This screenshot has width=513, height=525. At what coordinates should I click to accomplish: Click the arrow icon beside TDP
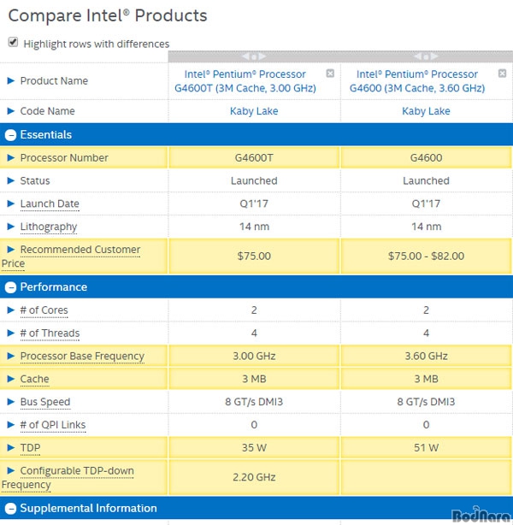point(11,447)
